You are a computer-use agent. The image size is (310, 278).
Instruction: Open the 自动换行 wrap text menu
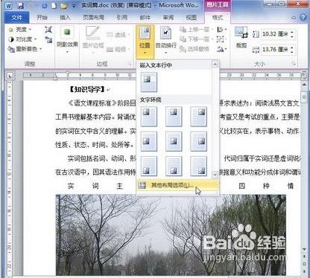pos(166,40)
